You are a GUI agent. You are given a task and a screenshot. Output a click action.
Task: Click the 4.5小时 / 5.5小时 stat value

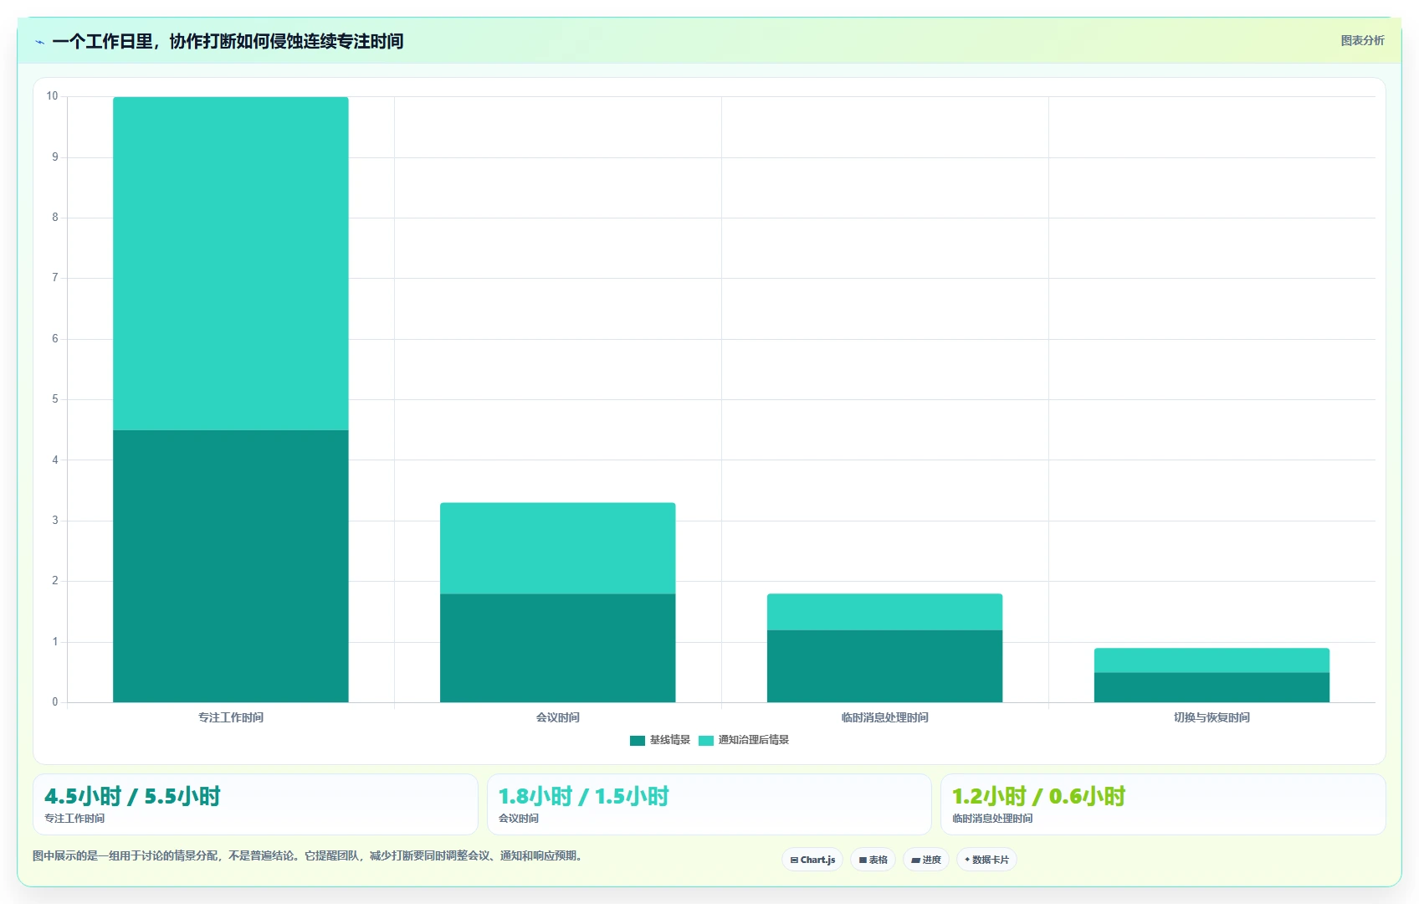(x=133, y=796)
